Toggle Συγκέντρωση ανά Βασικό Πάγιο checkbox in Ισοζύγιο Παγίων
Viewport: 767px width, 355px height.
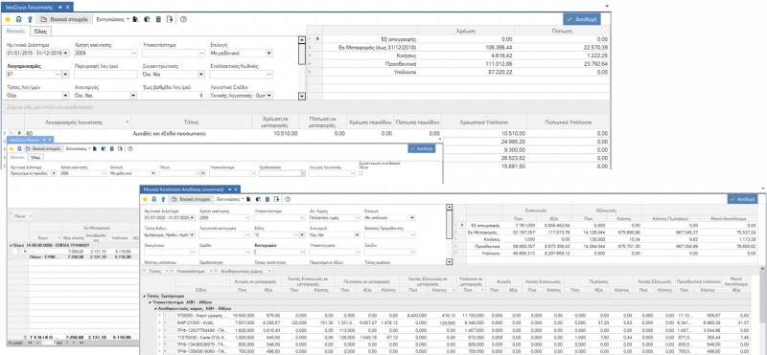click(x=360, y=173)
